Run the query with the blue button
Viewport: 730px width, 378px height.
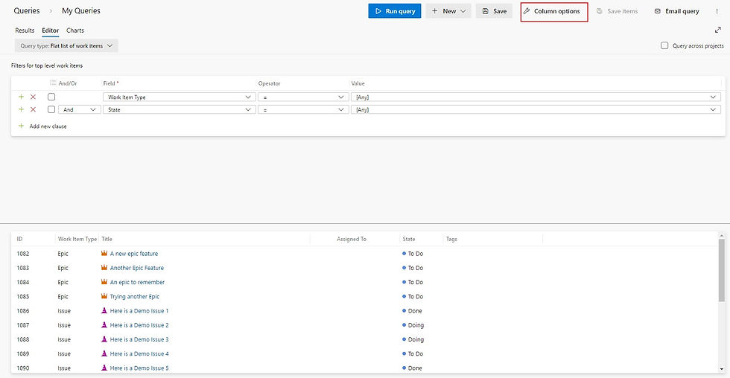click(394, 11)
